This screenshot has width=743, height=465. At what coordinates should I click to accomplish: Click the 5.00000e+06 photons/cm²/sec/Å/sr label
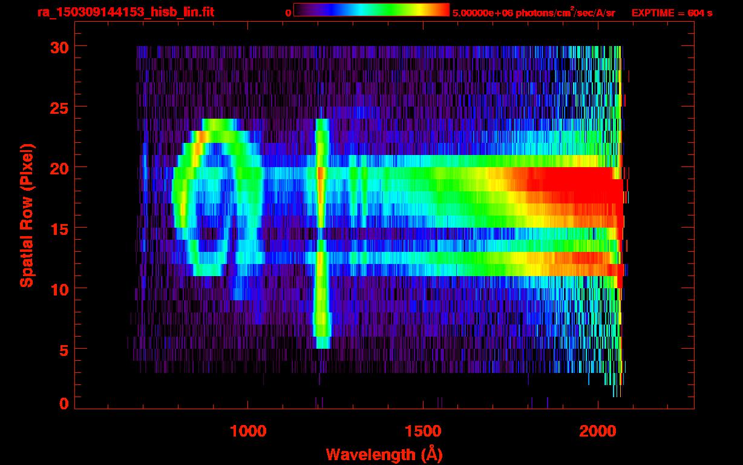534,12
